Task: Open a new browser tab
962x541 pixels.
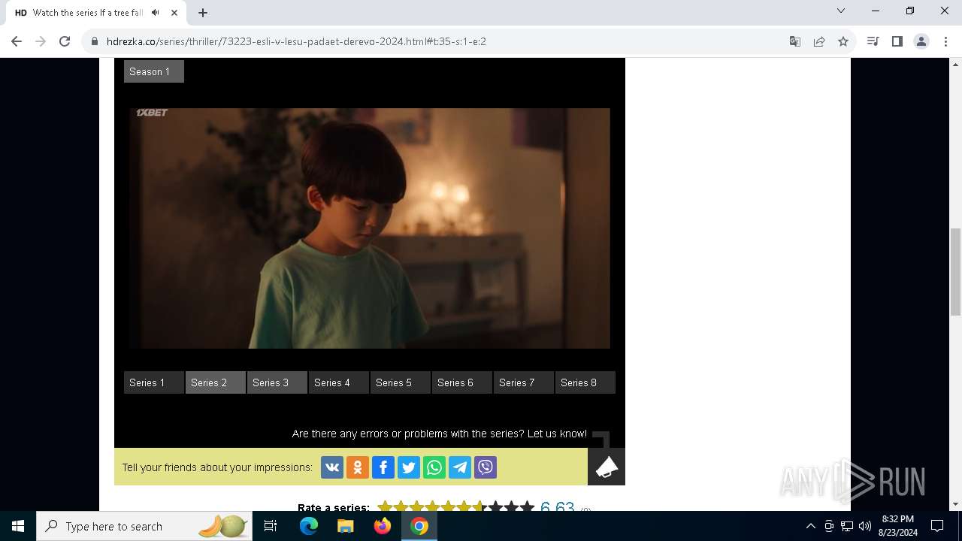Action: coord(203,13)
